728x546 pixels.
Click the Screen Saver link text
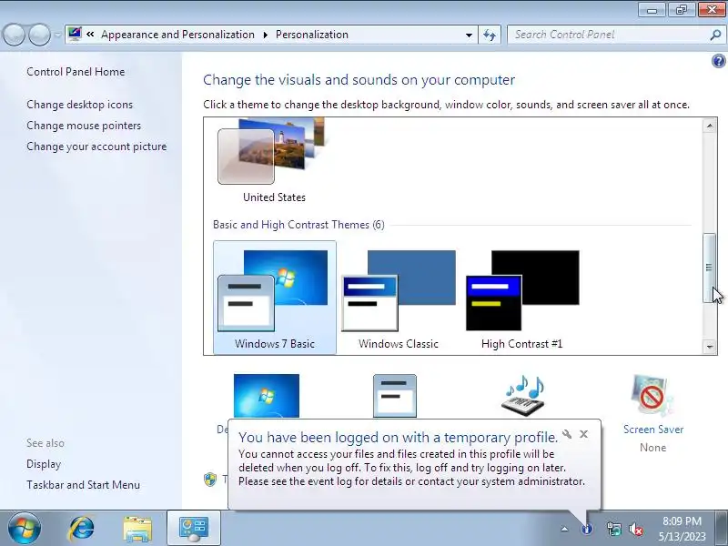[x=653, y=430]
